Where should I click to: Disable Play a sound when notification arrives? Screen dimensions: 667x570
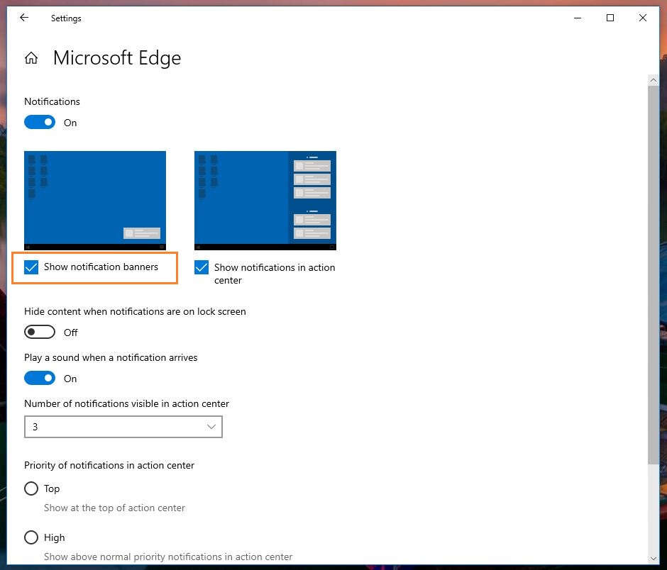[x=40, y=378]
